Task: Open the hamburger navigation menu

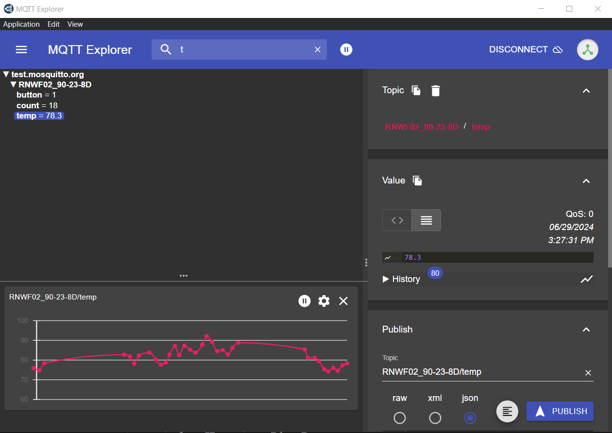Action: pos(21,50)
